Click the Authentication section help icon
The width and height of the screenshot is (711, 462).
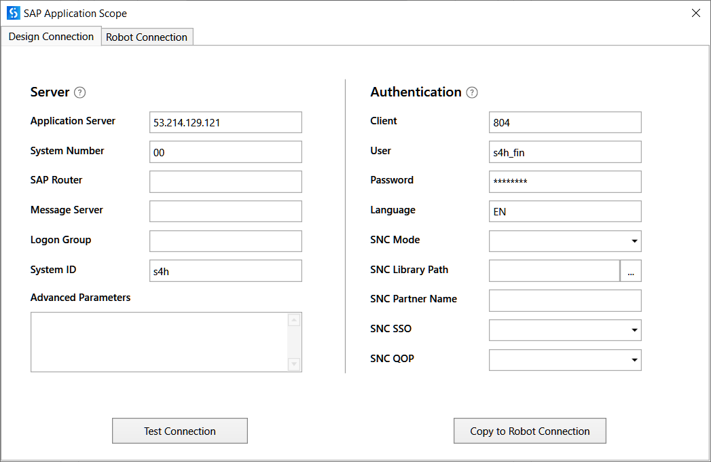(472, 92)
